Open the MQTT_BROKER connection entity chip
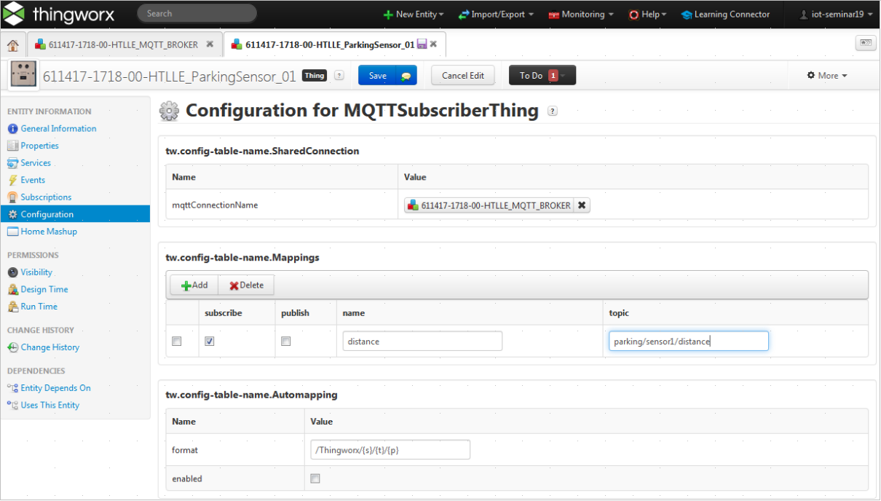This screenshot has height=501, width=881. 489,205
